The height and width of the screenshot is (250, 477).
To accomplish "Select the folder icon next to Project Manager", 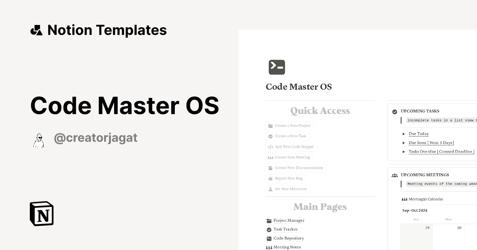I will click(269, 220).
